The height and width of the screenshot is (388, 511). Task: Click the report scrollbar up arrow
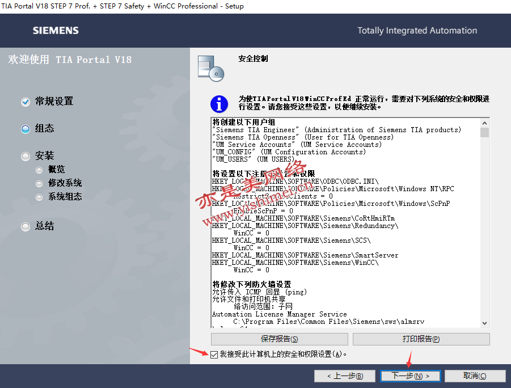click(484, 123)
